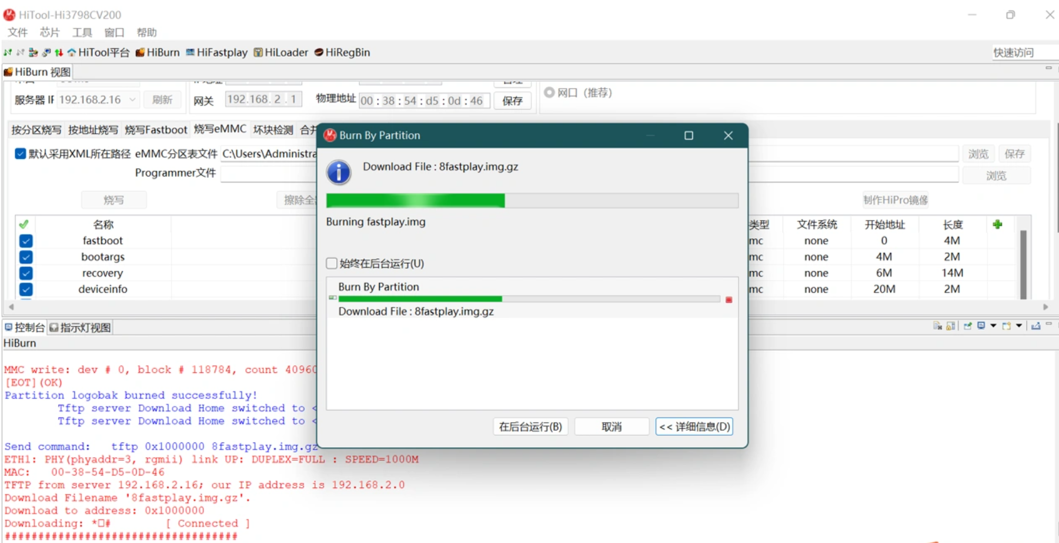1059x543 pixels.
Task: Clear the HiBurn console output
Action: (939, 326)
